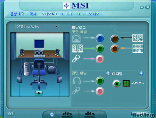Click the orange center/subwoofer jack

coord(115,49)
